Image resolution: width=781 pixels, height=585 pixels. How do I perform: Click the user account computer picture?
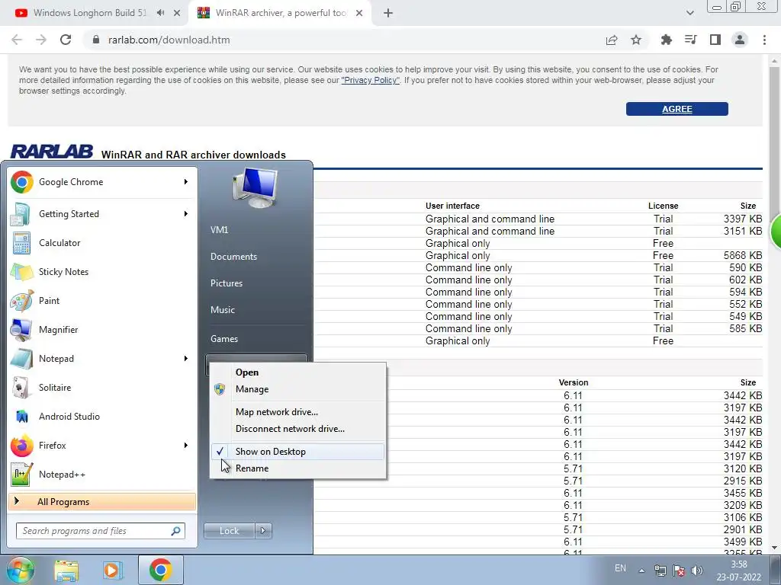(256, 188)
